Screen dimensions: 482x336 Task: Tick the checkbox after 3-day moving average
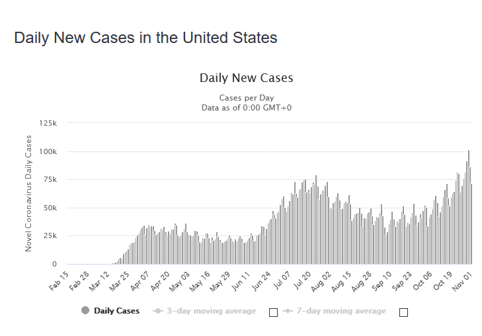273,312
